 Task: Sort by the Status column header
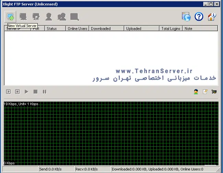point(55,29)
